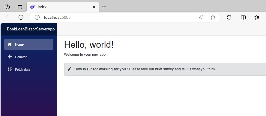This screenshot has width=266, height=116.
Task: Open browser extensions menu
Action: tap(229, 17)
